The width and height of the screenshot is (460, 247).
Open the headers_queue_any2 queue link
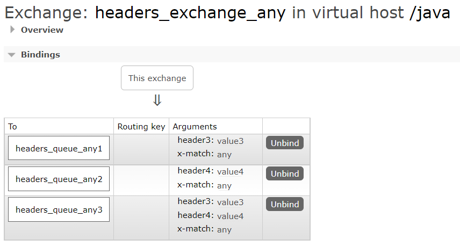click(59, 179)
